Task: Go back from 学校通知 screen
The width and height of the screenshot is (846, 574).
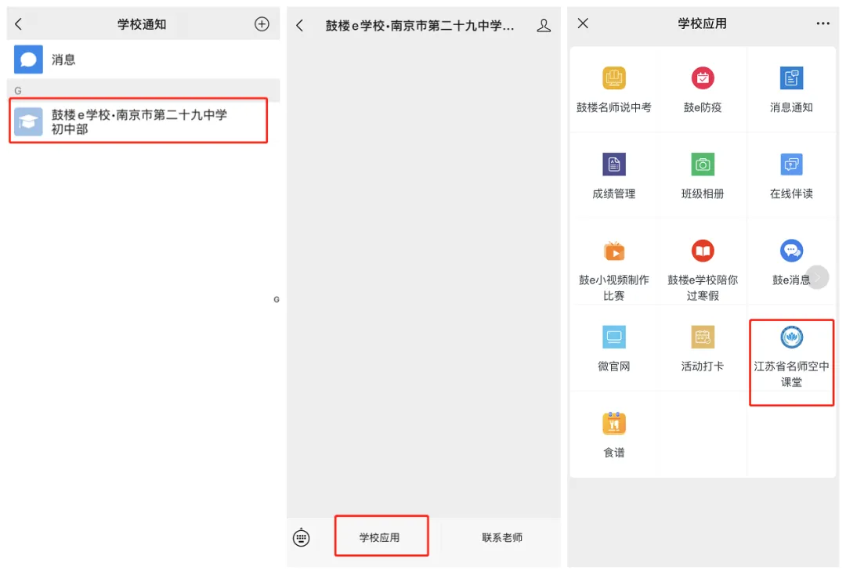Action: [20, 24]
